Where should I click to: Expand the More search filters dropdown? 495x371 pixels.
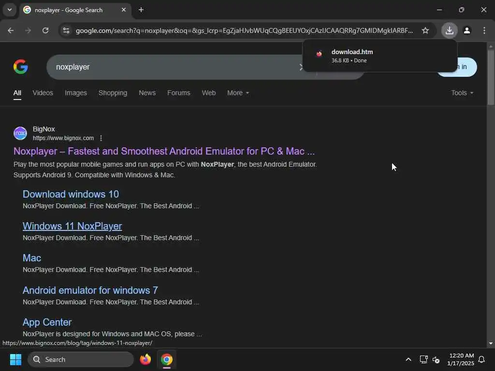click(238, 93)
